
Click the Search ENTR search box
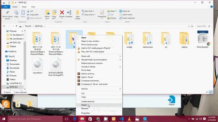click(203, 26)
